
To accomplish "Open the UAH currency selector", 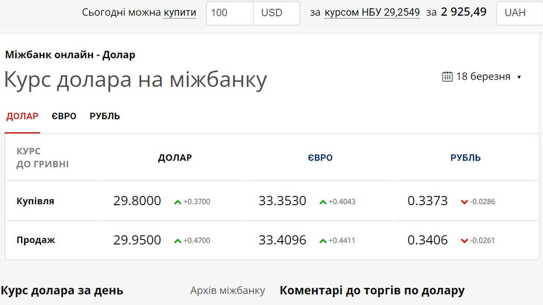I will pos(519,13).
